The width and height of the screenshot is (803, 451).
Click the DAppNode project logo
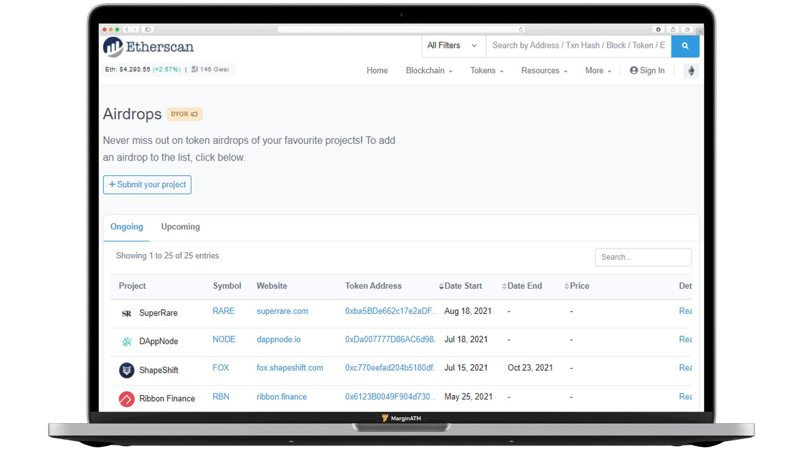pyautogui.click(x=126, y=342)
